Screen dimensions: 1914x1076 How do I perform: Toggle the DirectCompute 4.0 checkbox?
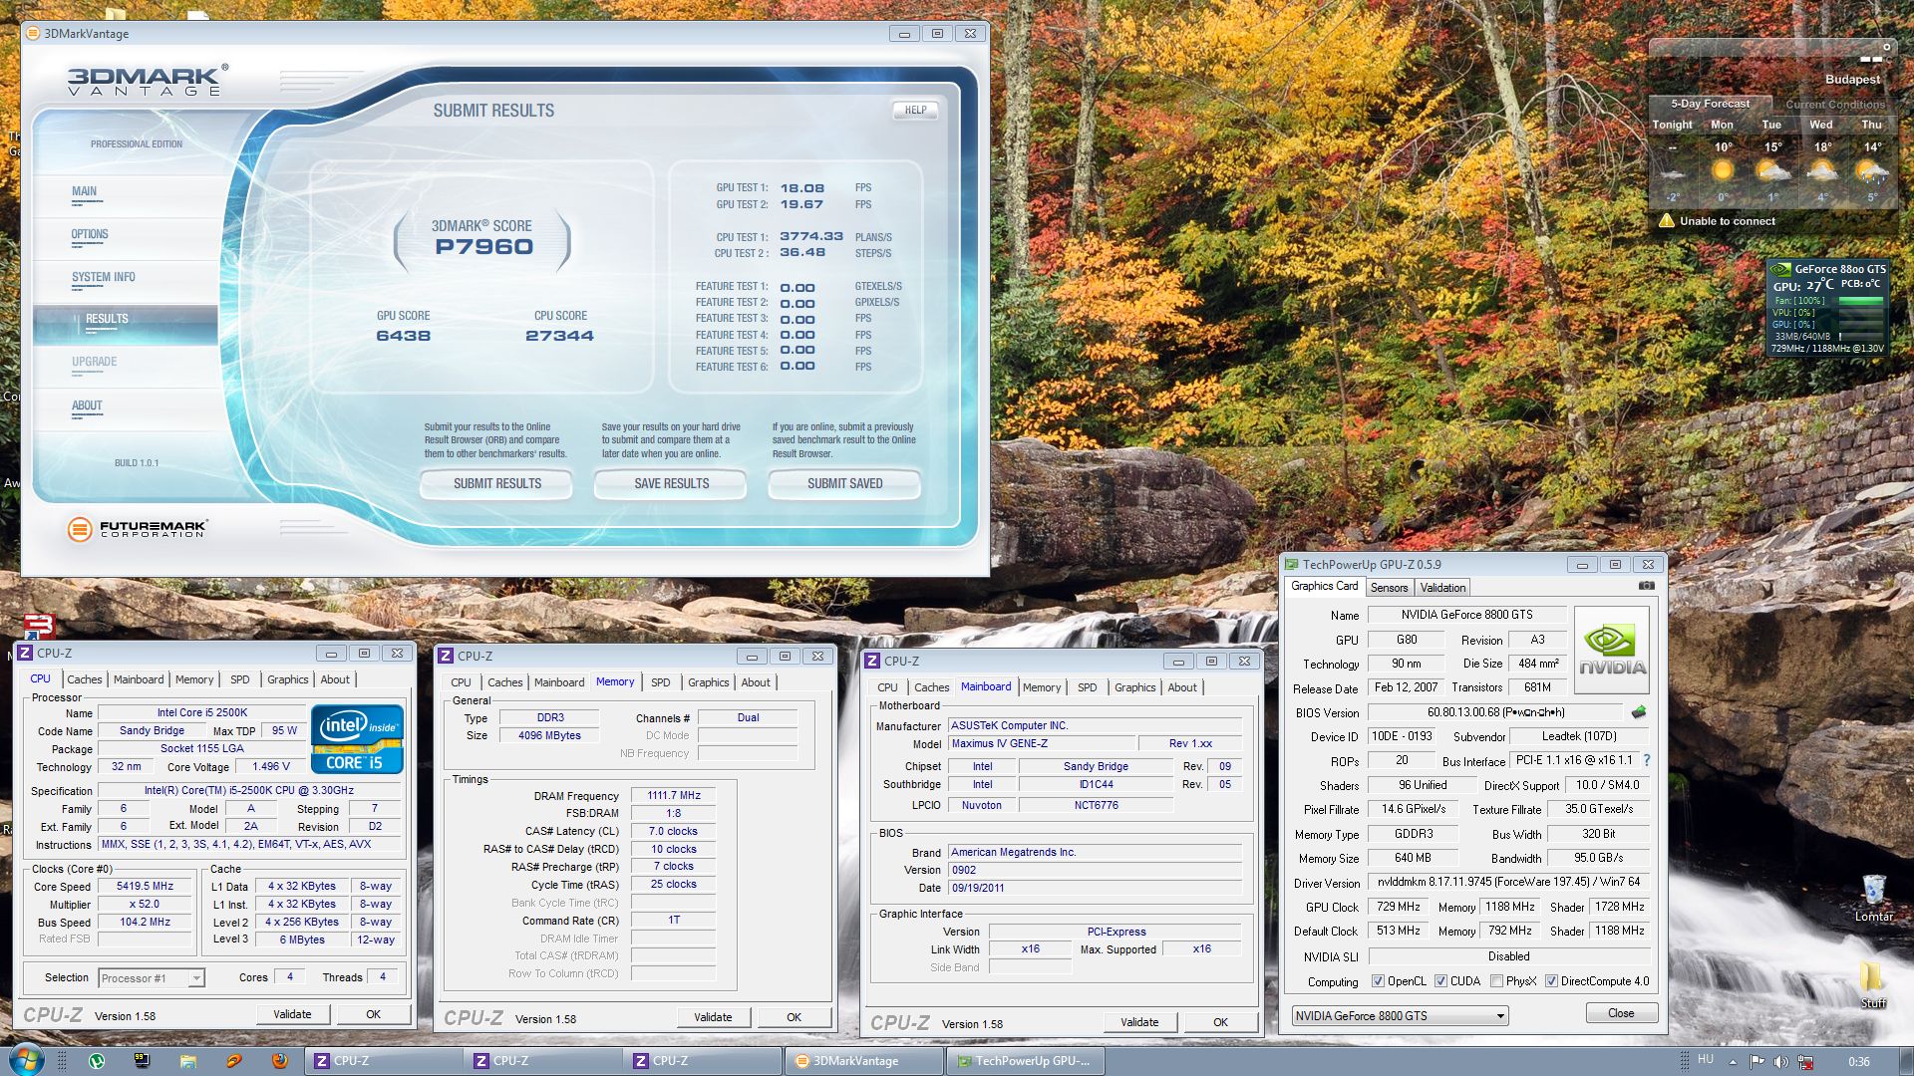pyautogui.click(x=1551, y=981)
